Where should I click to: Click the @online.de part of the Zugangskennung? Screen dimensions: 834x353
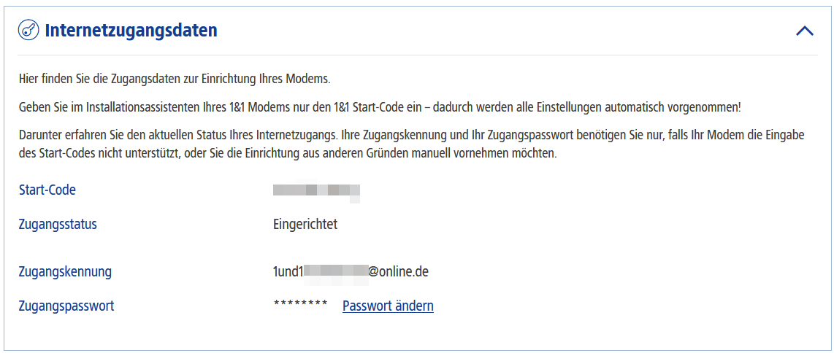(399, 272)
